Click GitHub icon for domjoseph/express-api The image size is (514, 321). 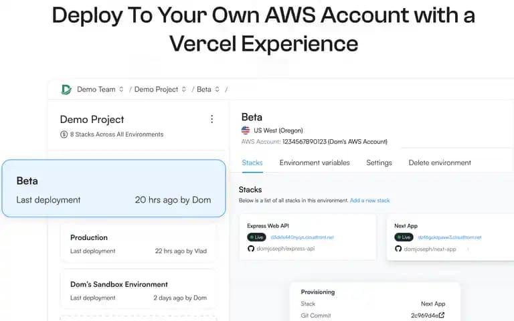pos(251,249)
